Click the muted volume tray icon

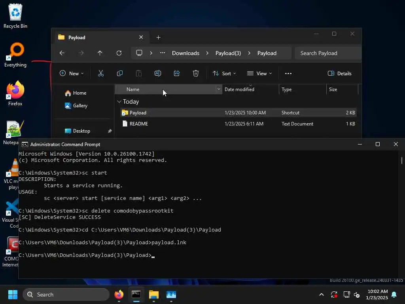[x=357, y=294]
